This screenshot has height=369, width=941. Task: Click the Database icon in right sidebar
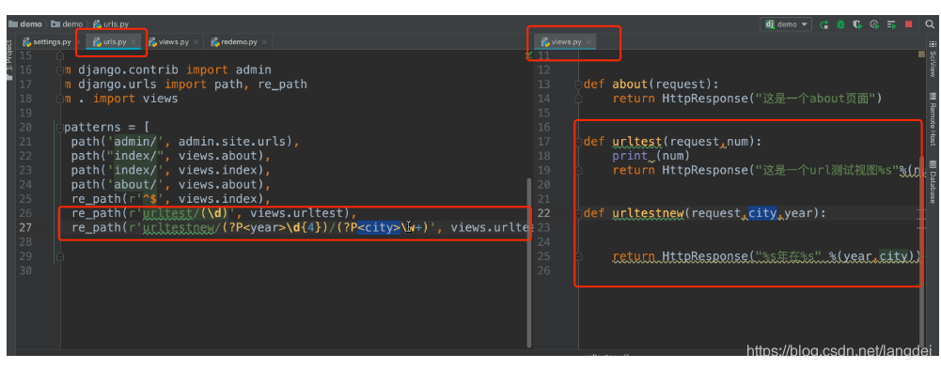(933, 164)
